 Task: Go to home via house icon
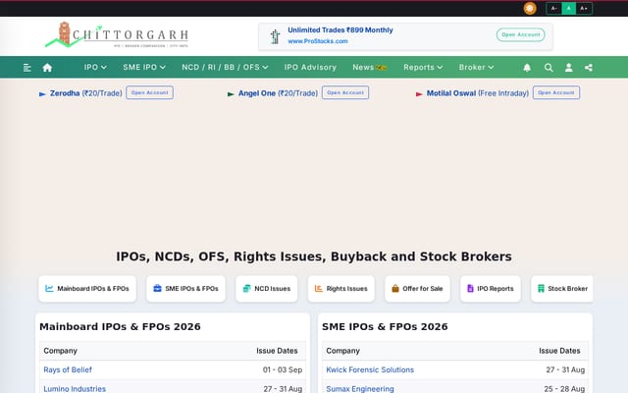tap(47, 68)
